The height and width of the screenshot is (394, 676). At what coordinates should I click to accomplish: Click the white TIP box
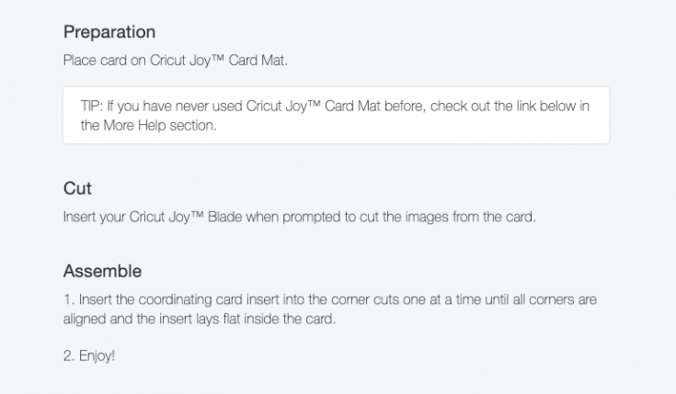(336, 116)
